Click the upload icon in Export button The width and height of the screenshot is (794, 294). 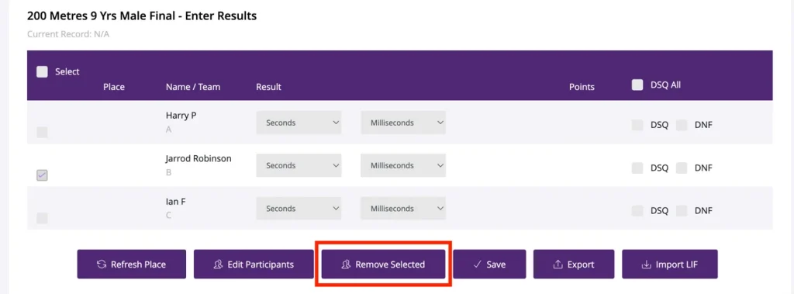tap(558, 264)
